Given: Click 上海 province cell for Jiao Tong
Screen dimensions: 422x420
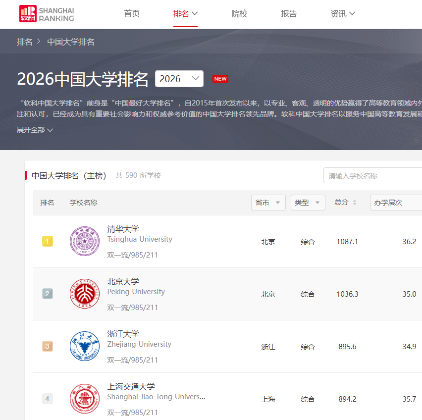Looking at the screenshot, I should point(268,399).
